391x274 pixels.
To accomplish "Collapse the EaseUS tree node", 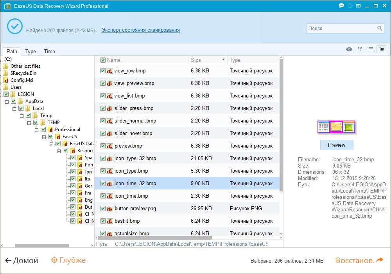I will point(44,137).
